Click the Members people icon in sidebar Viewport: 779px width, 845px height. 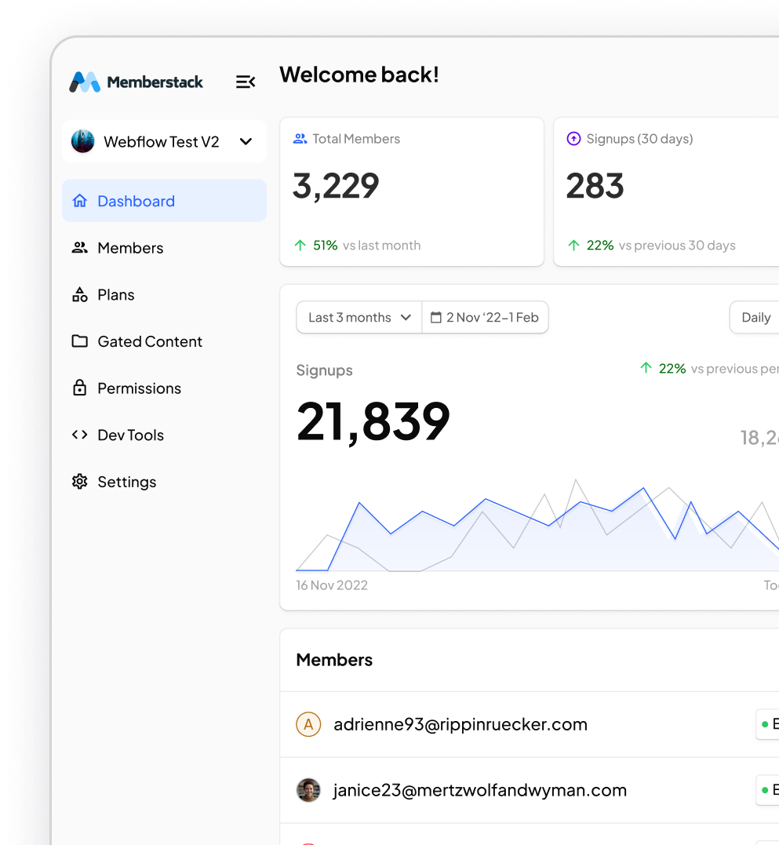pyautogui.click(x=79, y=248)
